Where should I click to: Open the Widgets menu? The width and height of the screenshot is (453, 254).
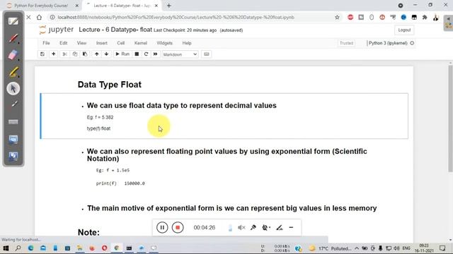click(x=164, y=43)
